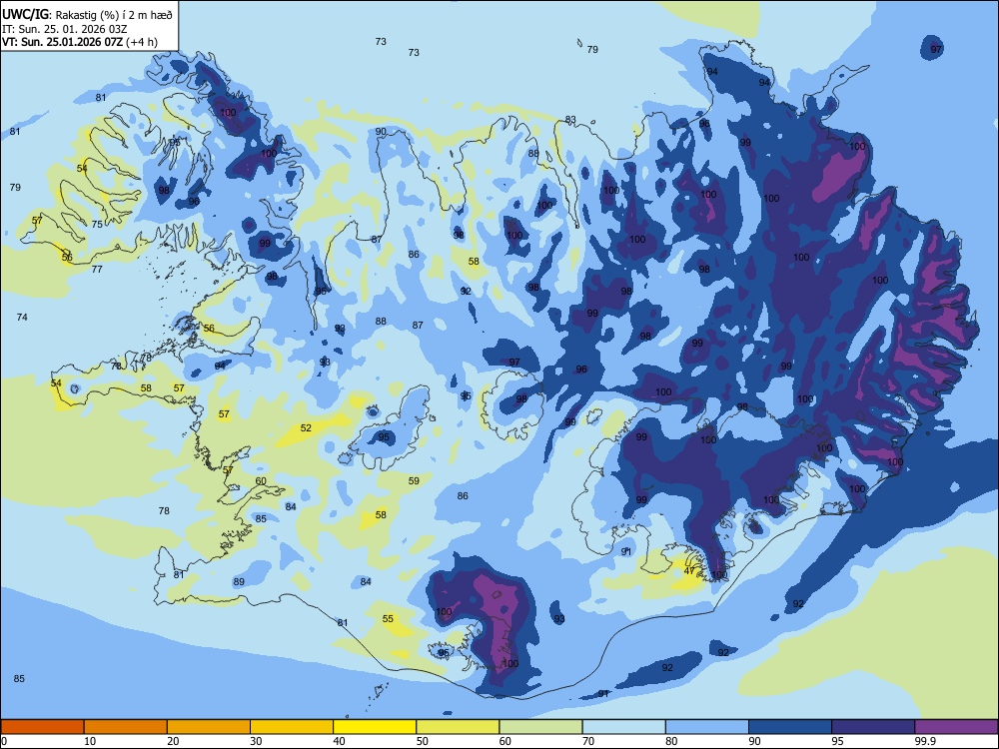Click the 83 humidity value on the north coast
The image size is (999, 749).
click(x=570, y=119)
